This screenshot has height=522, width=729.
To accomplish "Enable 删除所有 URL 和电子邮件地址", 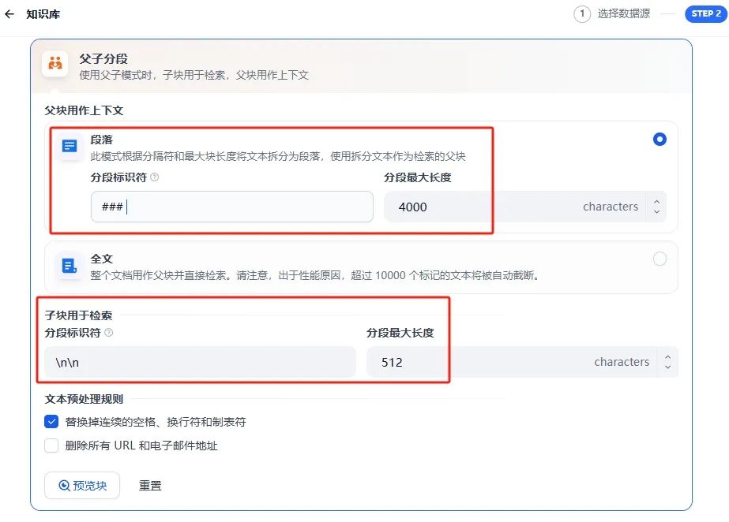I will pos(51,445).
